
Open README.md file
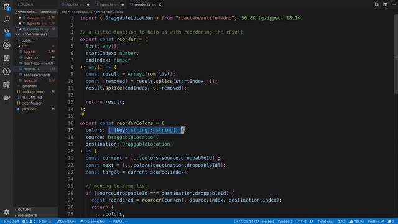tap(32, 98)
